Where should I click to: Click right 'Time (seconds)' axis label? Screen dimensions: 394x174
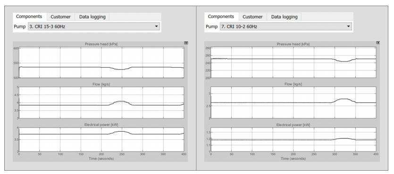pyautogui.click(x=293, y=159)
